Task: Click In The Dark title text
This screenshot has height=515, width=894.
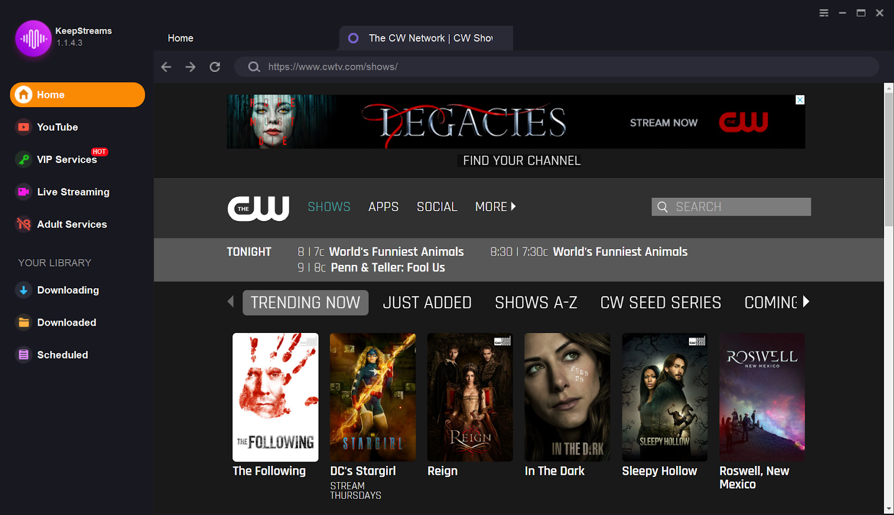Action: click(554, 471)
